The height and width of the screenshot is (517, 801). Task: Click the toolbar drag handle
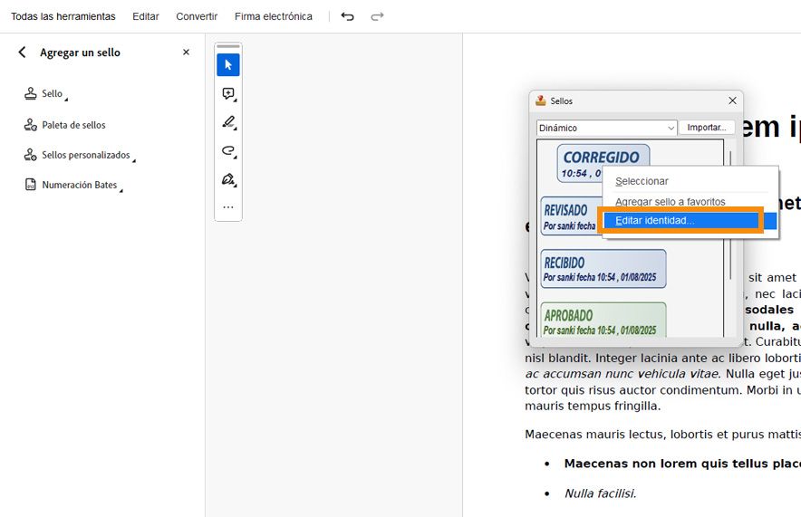(228, 46)
